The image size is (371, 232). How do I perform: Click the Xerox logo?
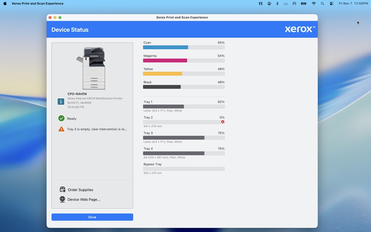pyautogui.click(x=299, y=29)
